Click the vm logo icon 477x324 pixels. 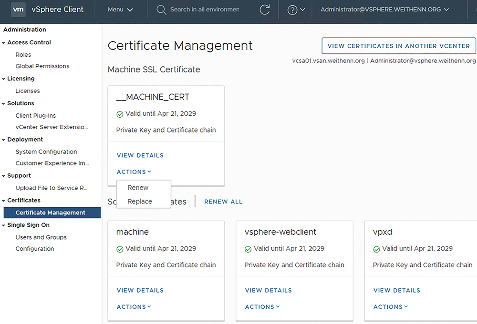(18, 10)
